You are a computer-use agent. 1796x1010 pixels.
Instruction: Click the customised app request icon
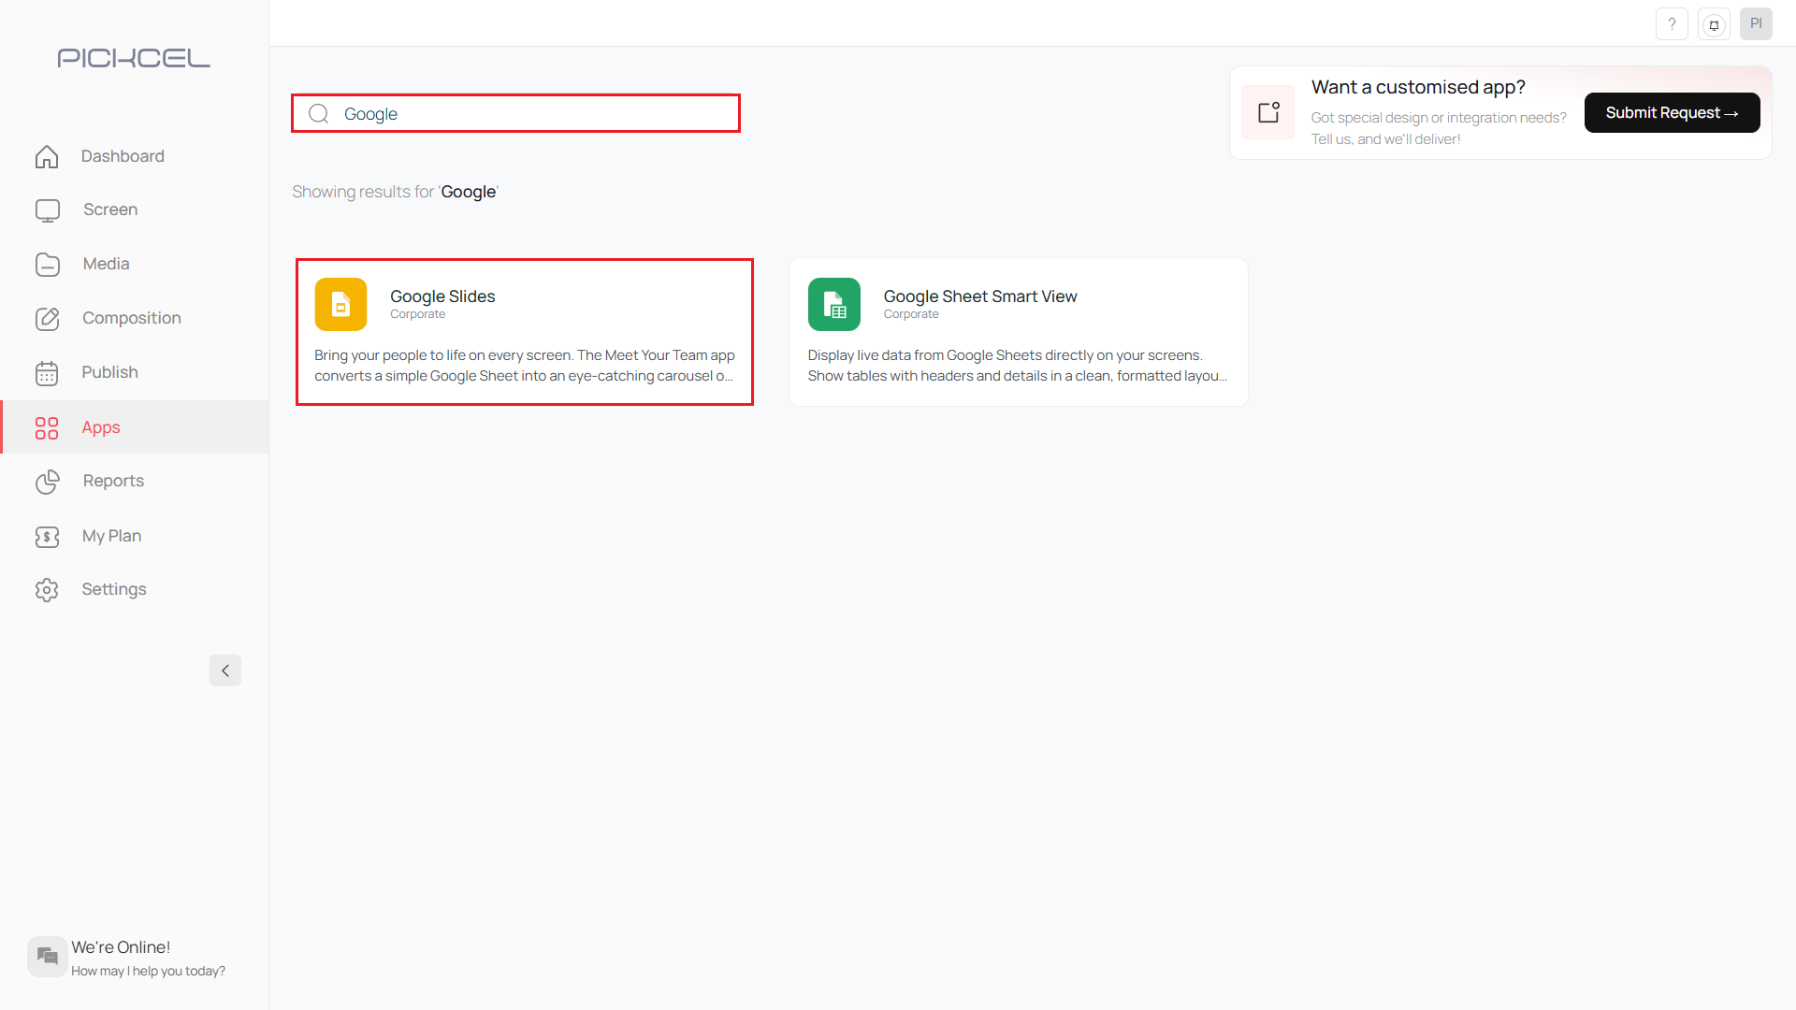1268,112
